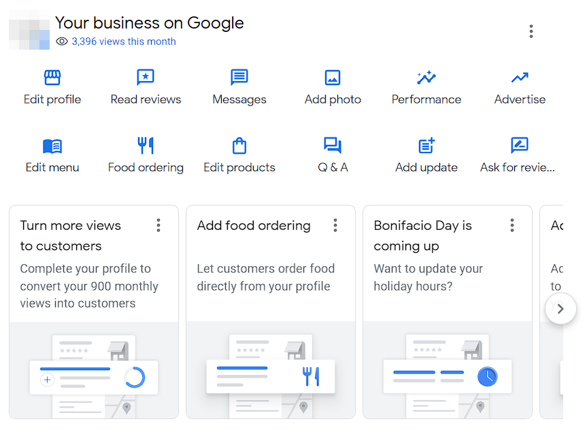585x430 pixels.
Task: Click the Edit products label
Action: point(239,168)
